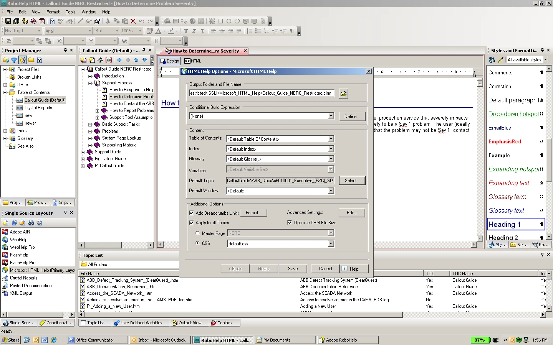The image size is (553, 345).
Task: Collapse the Table of Contents node
Action: click(x=5, y=92)
